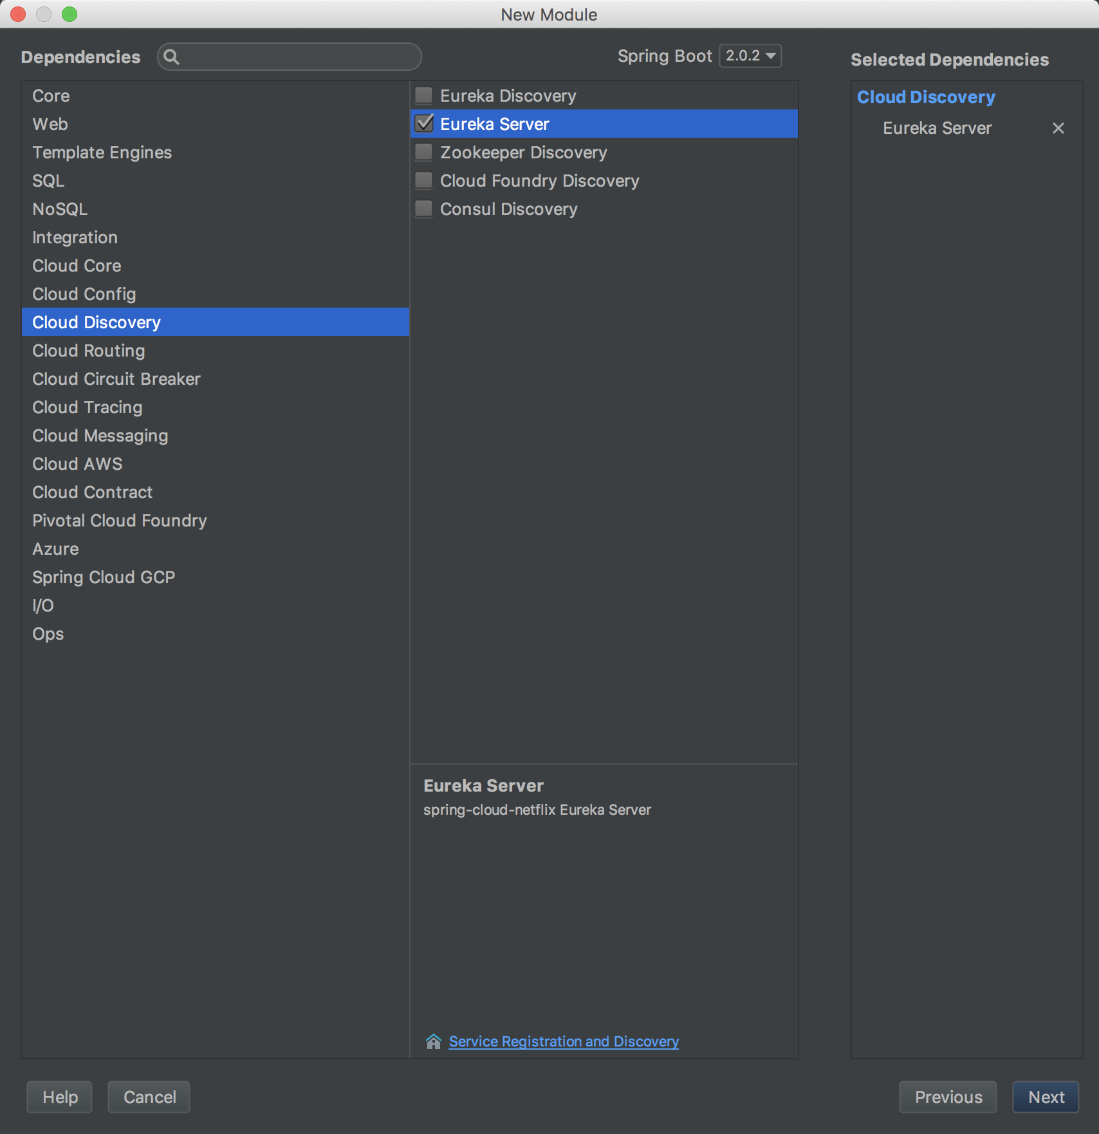Select the Consul Discovery checkbox

(424, 209)
